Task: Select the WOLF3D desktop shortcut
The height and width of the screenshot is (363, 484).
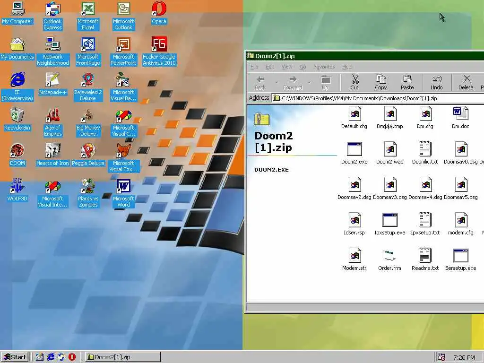Action: 17,190
